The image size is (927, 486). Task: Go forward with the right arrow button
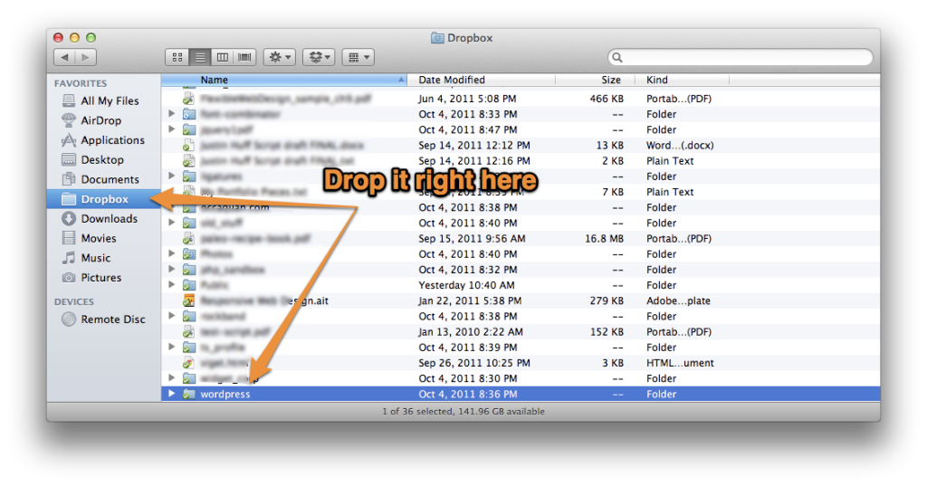click(x=86, y=57)
